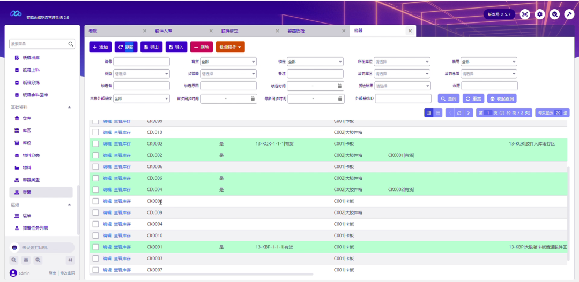Image resolution: width=579 pixels, height=282 pixels.
Task: Collapse the sidebar with double-arrow icon
Action: tap(71, 260)
